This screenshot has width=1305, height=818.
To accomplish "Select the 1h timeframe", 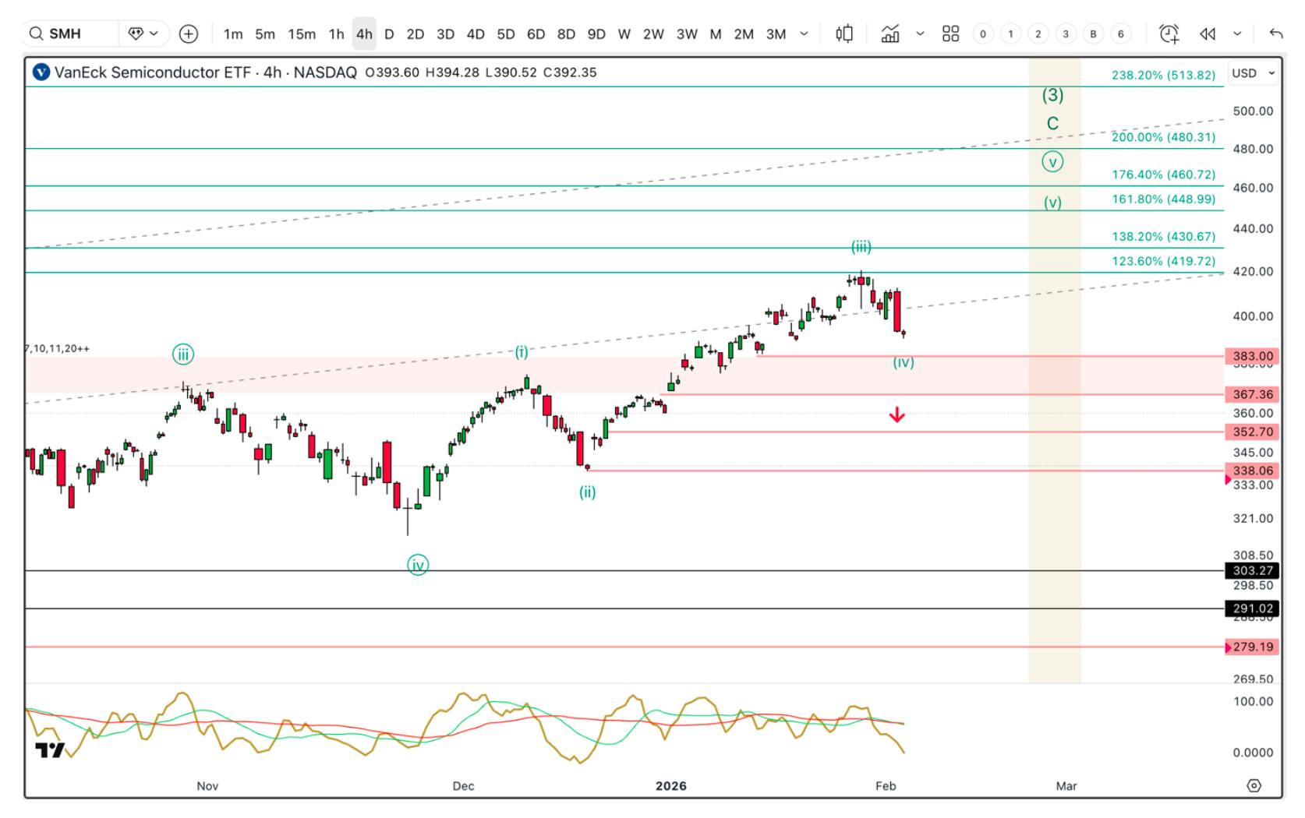I will 336,33.
